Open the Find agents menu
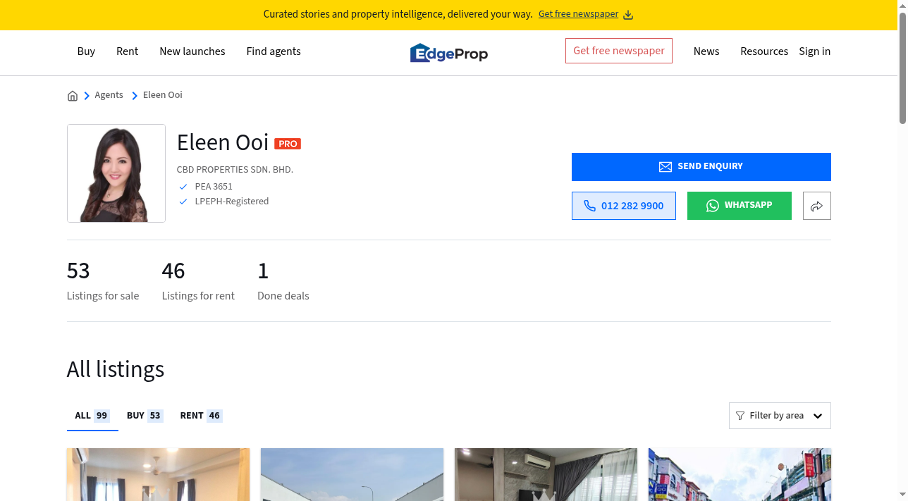Viewport: 908px width, 501px height. point(274,51)
